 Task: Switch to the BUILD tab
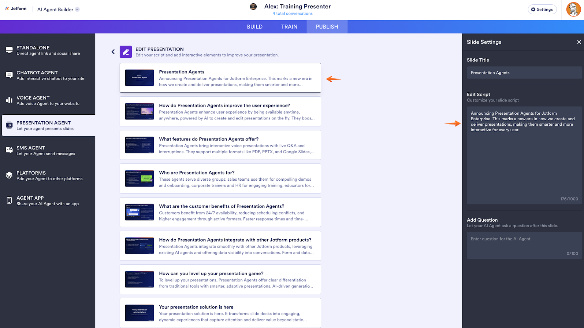pos(255,27)
